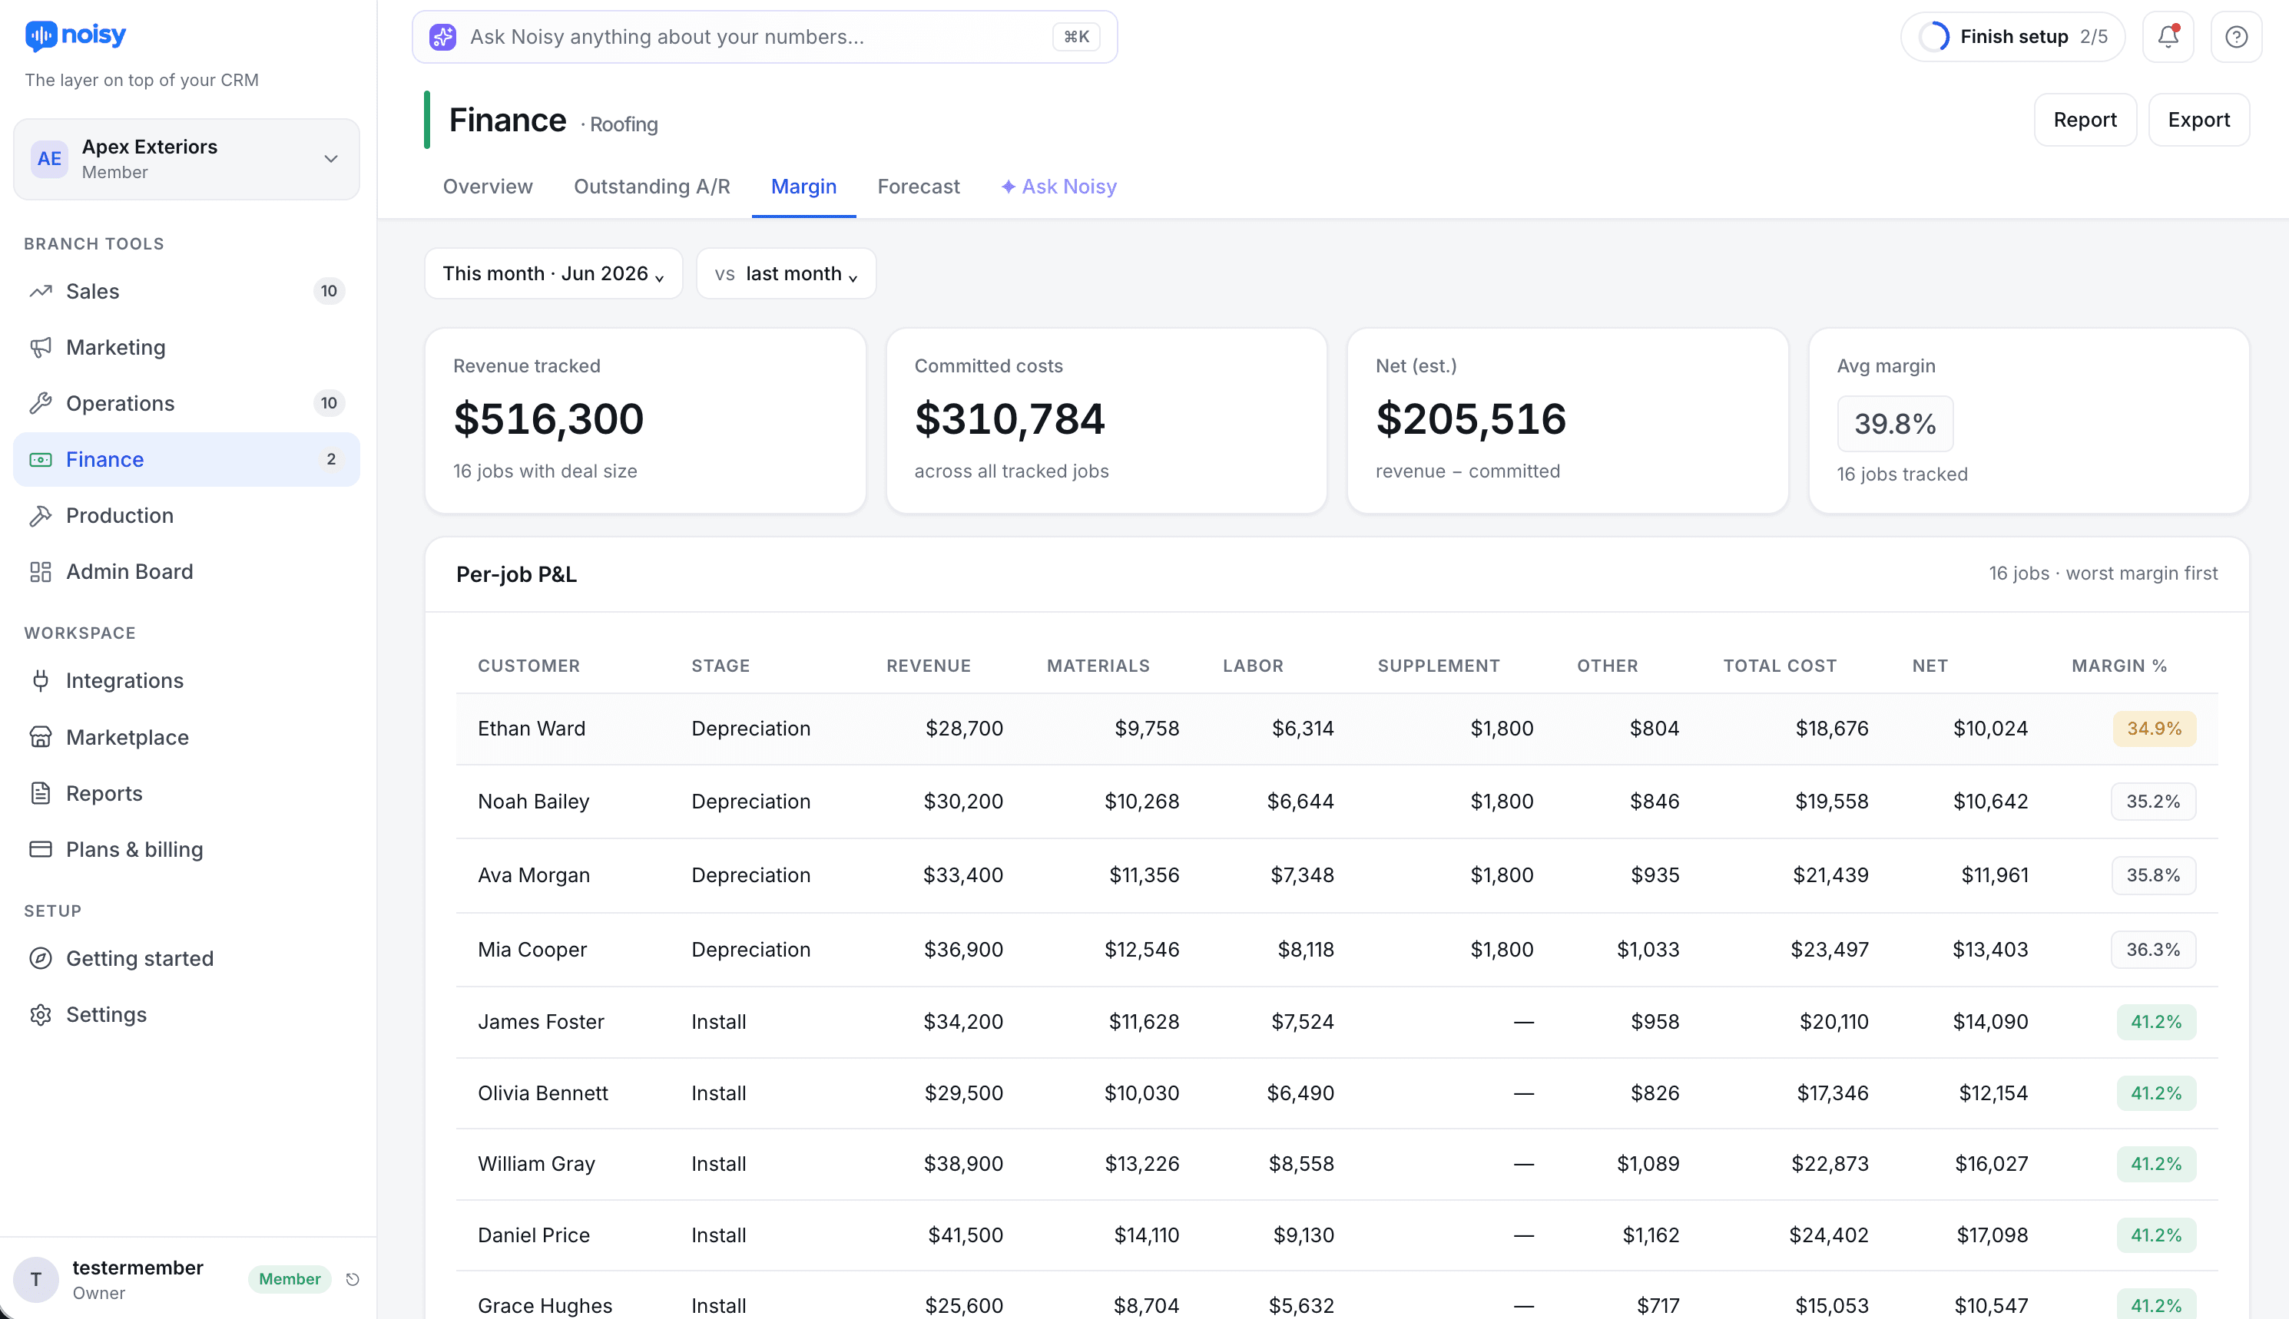
Task: Click the Sales count badge 10
Action: pos(329,291)
